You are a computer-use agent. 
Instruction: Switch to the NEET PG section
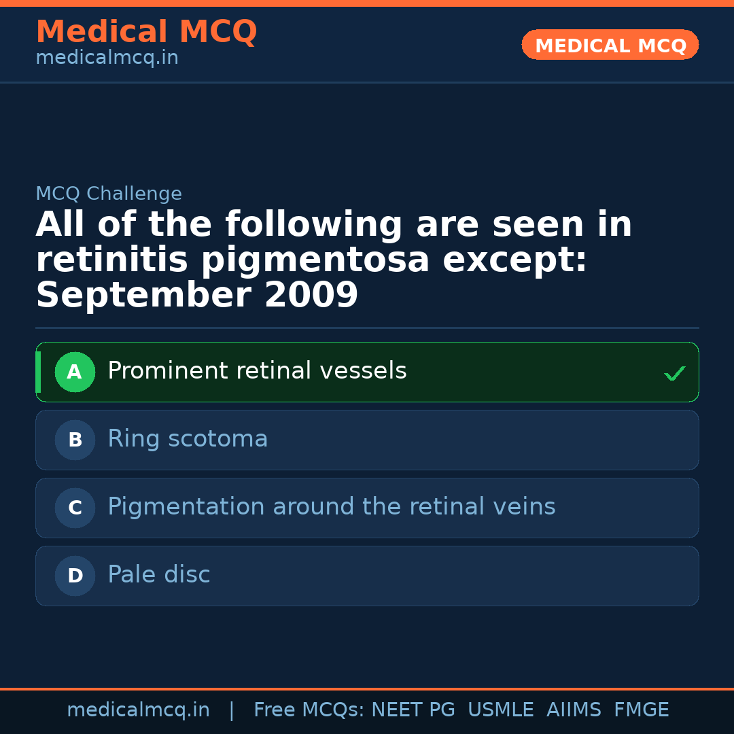point(413,709)
